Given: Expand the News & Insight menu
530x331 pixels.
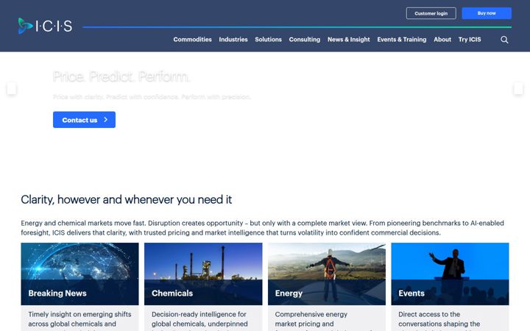Looking at the screenshot, I should click(x=348, y=40).
